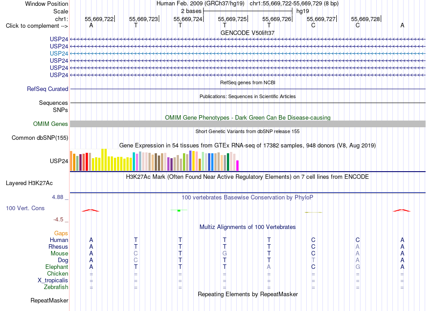Click the 55,669,722 ruler position

coord(99,19)
